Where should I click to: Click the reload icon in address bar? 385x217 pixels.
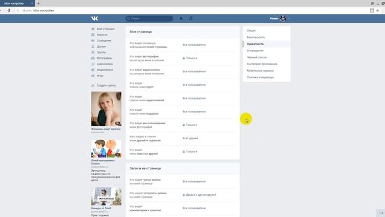(18, 11)
